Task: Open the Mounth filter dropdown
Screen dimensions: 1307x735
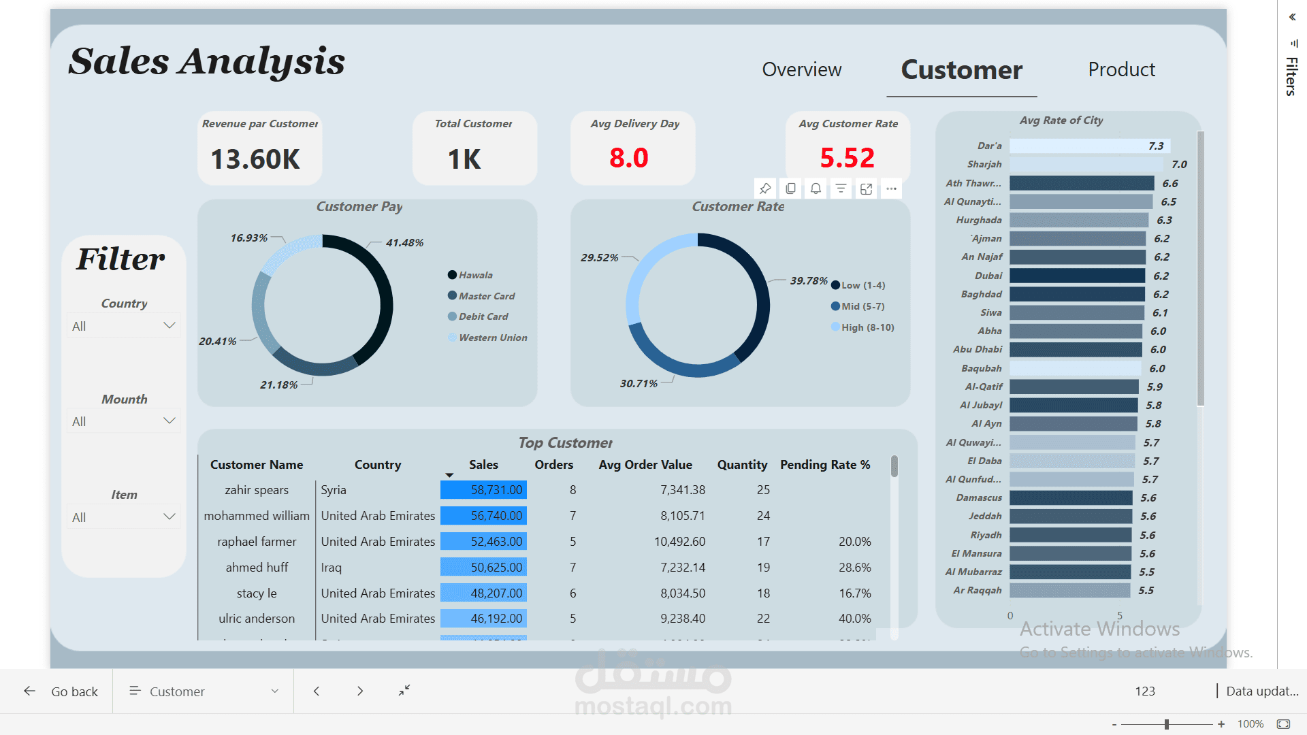Action: point(124,421)
